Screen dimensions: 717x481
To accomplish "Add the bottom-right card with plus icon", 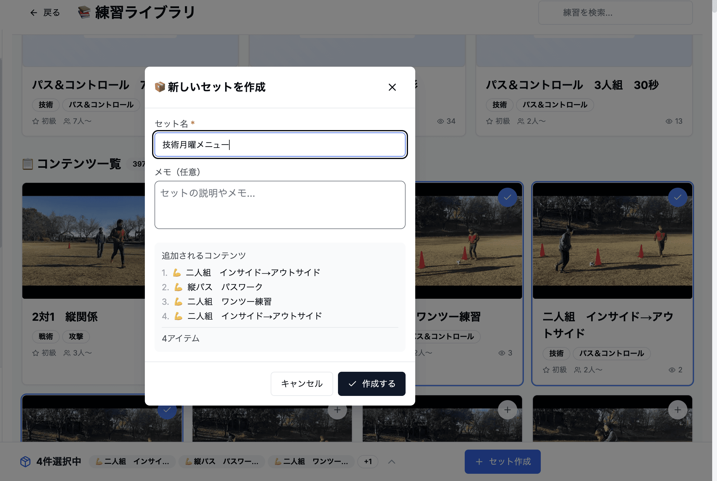I will (x=677, y=410).
